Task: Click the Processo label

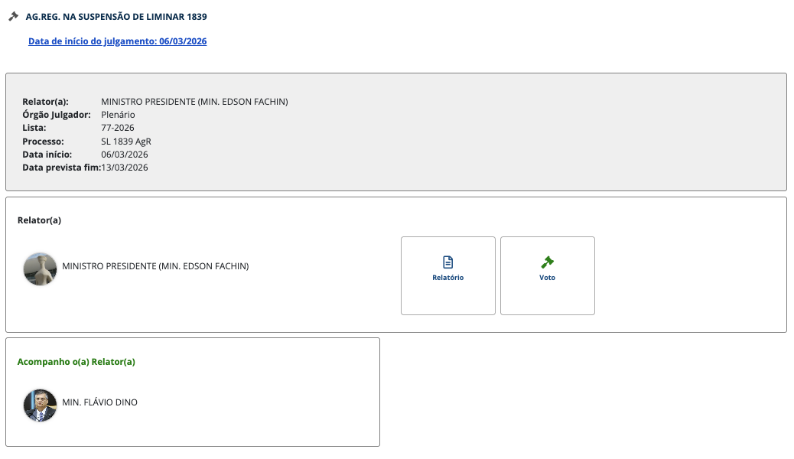Action: pyautogui.click(x=43, y=142)
